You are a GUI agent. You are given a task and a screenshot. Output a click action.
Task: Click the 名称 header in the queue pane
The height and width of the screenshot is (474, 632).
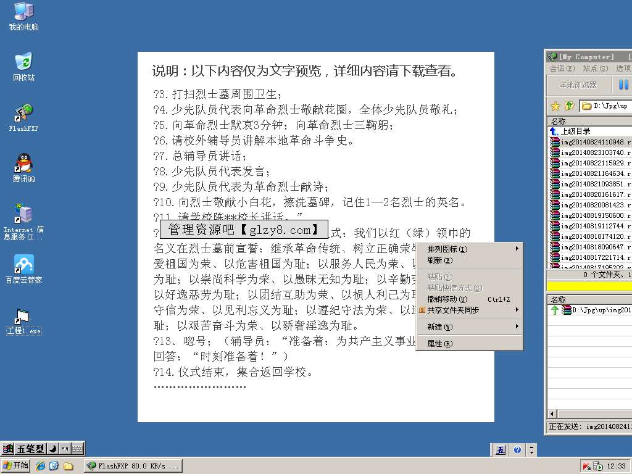[589, 299]
